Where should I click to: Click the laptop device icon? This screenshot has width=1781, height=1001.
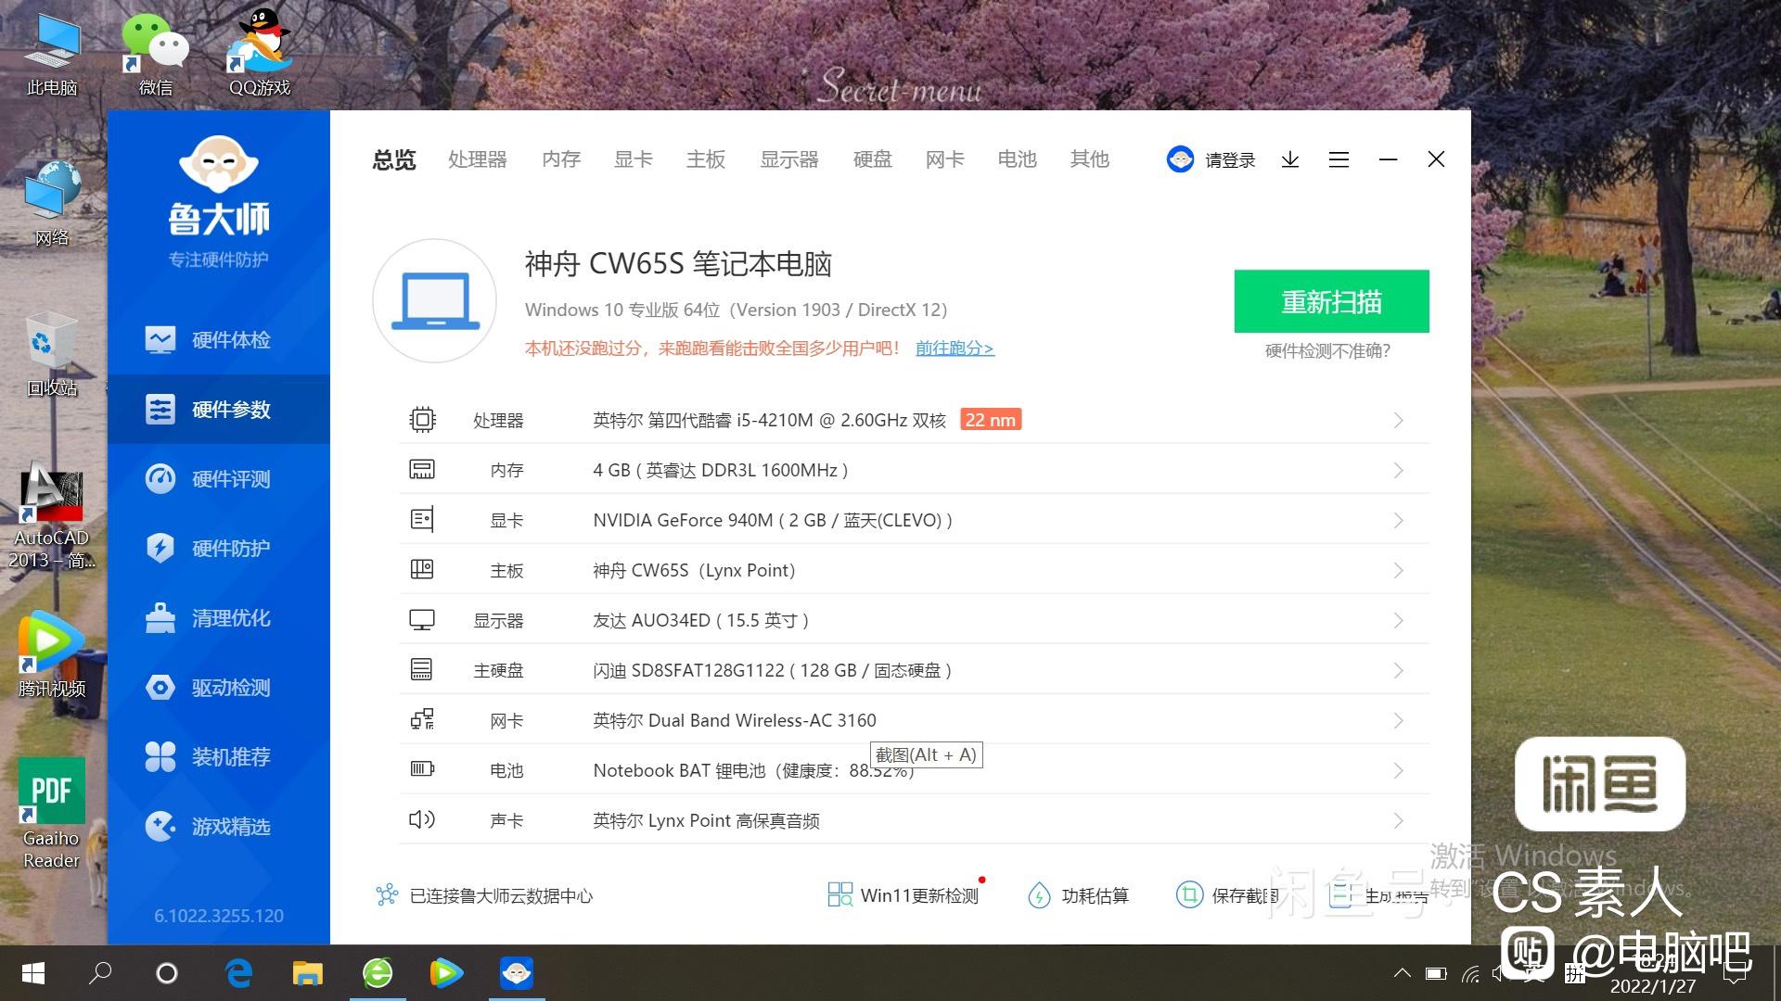pos(435,301)
